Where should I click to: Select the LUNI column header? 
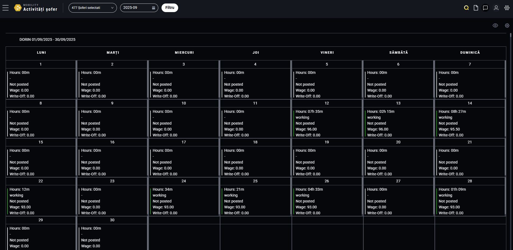(x=41, y=53)
